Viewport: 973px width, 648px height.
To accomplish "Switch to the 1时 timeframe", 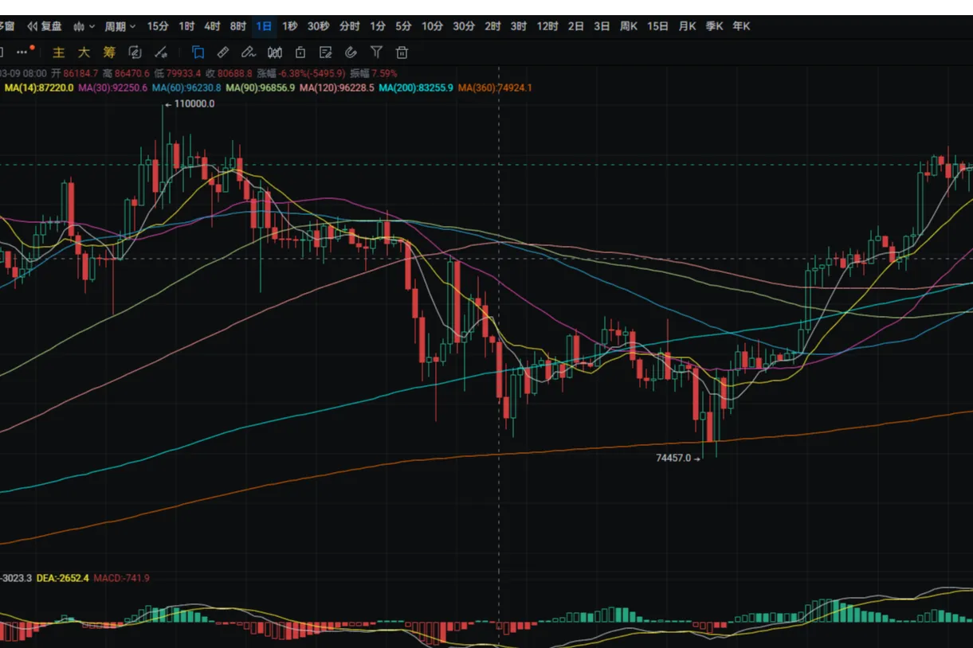I will point(186,26).
